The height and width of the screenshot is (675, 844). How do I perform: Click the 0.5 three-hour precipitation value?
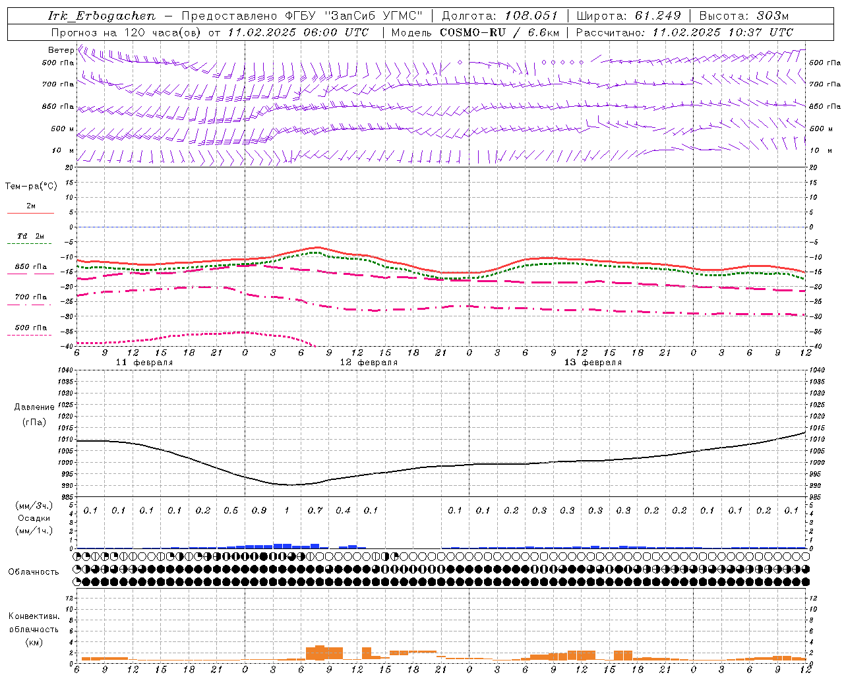click(x=231, y=511)
